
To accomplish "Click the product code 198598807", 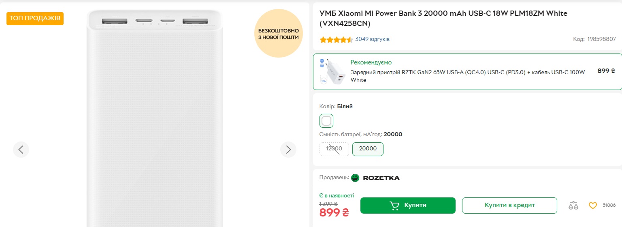I will coord(601,39).
